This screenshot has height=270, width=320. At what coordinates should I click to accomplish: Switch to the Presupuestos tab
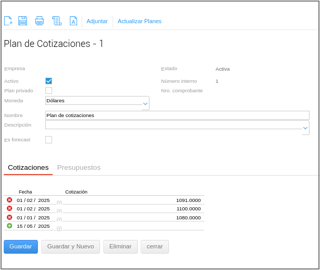78,167
